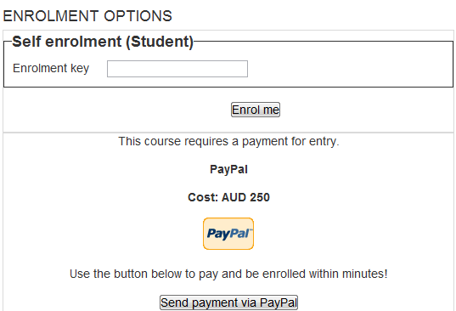Click the word 'Student' in the legend
This screenshot has height=311, width=456.
point(160,42)
